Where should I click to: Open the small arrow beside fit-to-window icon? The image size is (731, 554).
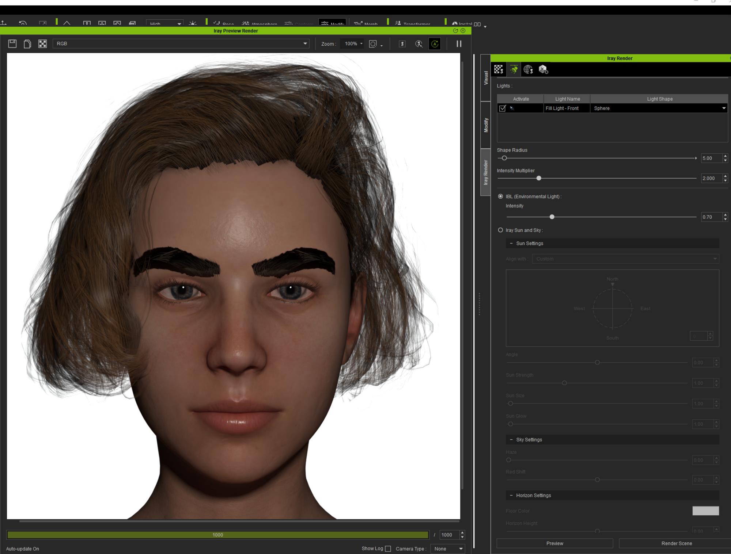tap(382, 46)
